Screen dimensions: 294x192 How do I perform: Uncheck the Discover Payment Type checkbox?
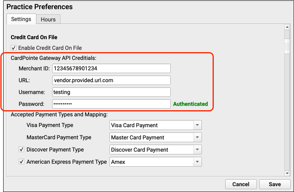click(22, 150)
